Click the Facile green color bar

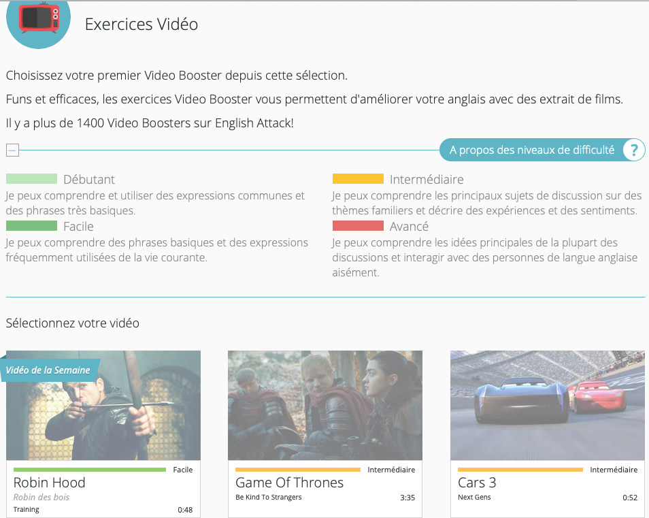(31, 226)
